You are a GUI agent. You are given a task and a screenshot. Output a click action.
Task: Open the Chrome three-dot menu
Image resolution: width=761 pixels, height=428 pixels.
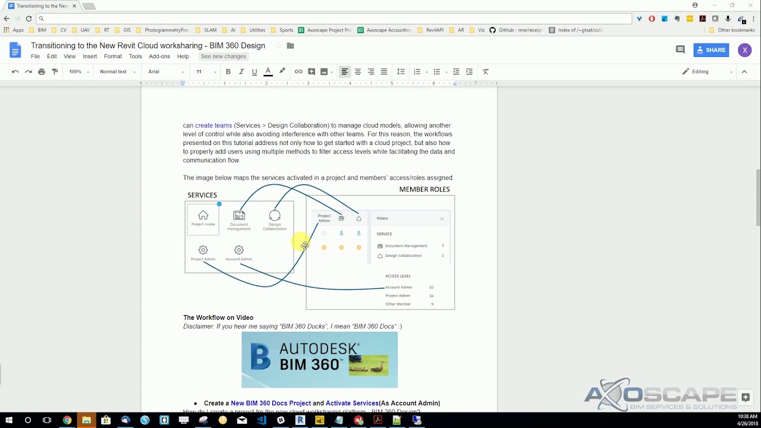click(753, 18)
